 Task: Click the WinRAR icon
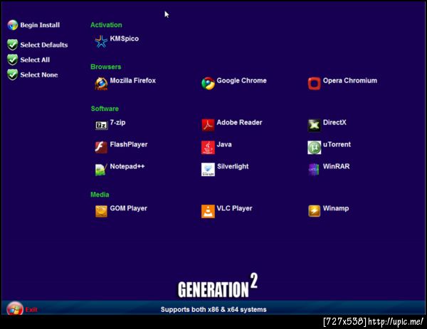[x=314, y=170]
